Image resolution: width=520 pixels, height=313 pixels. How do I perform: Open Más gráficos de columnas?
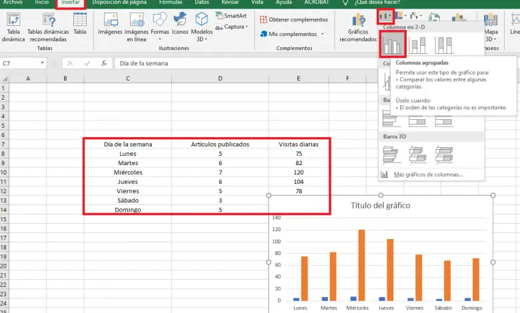pyautogui.click(x=427, y=174)
